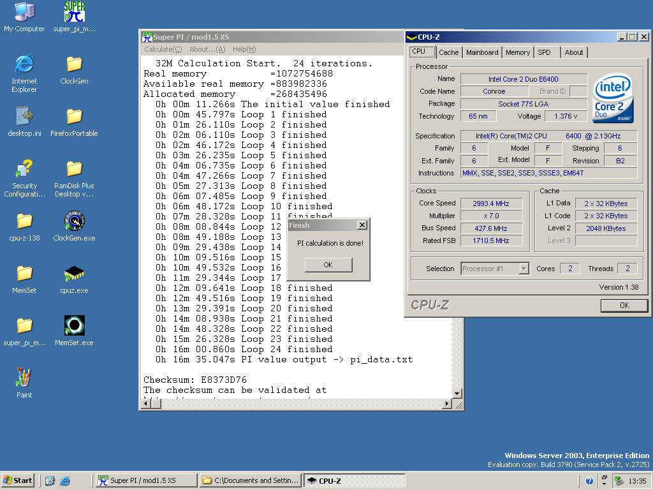The image size is (653, 490).
Task: Click Super PI horizontal scrollbar left arrow
Action: pyautogui.click(x=145, y=403)
